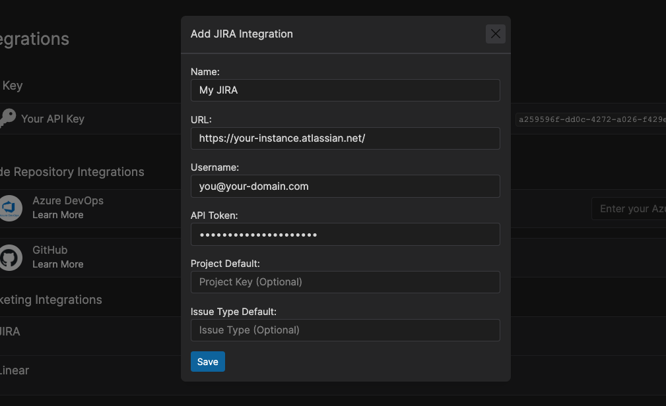Click the Add JIRA Integration title
666x406 pixels.
(242, 34)
